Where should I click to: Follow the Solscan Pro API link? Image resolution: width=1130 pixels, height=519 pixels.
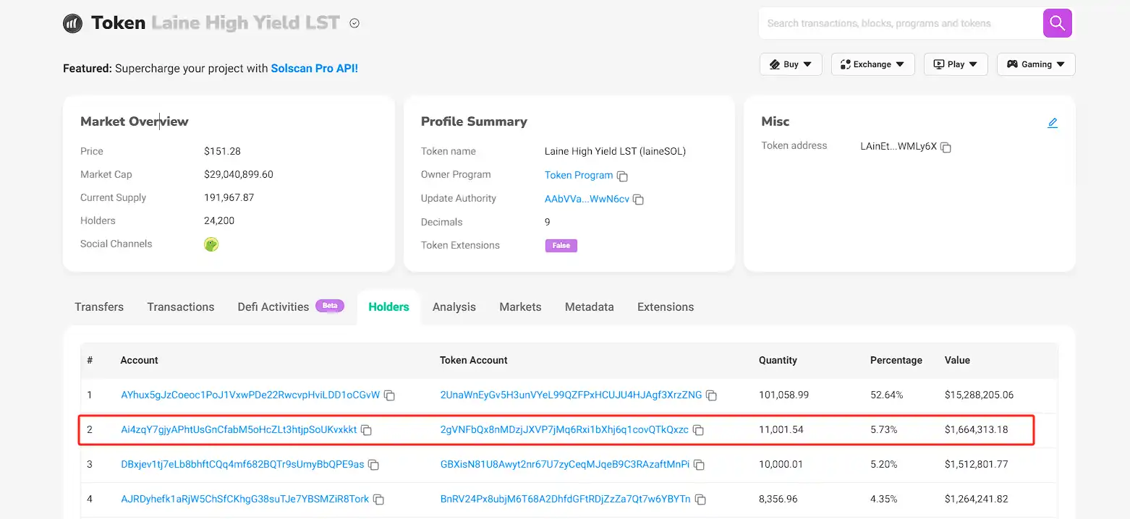(314, 69)
